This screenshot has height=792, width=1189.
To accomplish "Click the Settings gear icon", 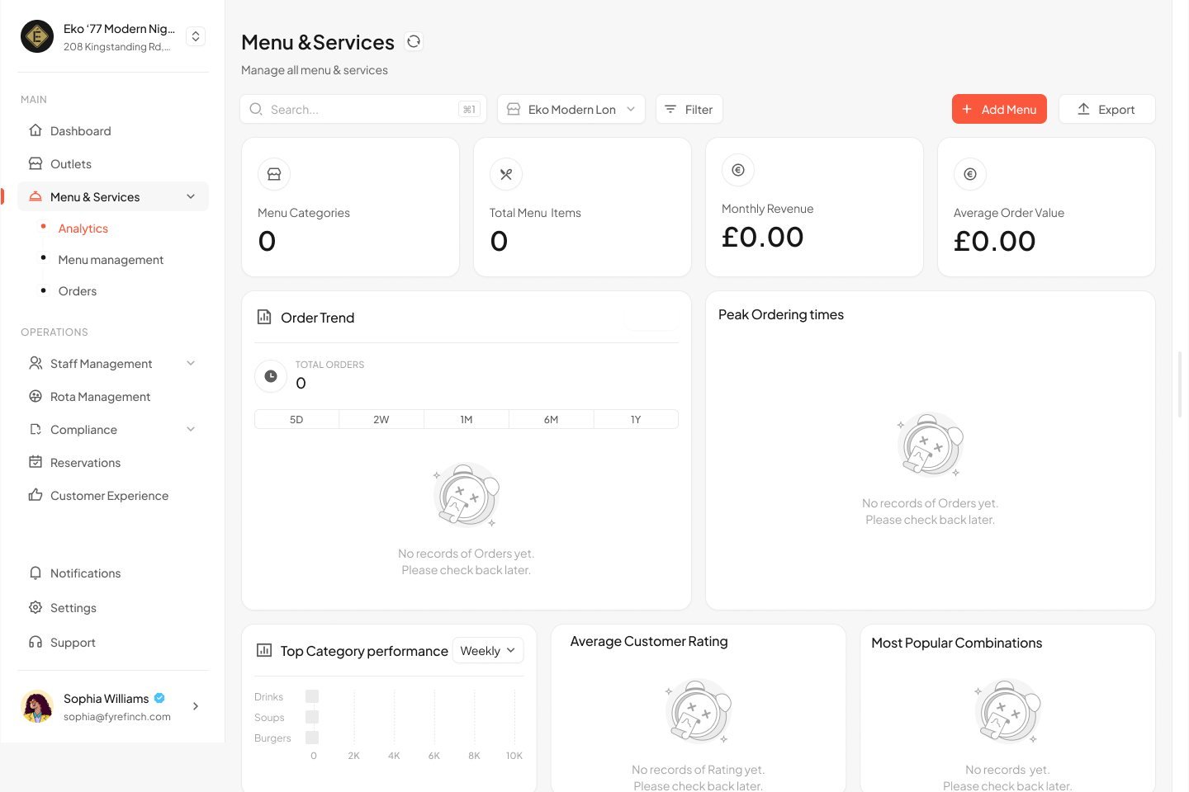I will pos(36,607).
